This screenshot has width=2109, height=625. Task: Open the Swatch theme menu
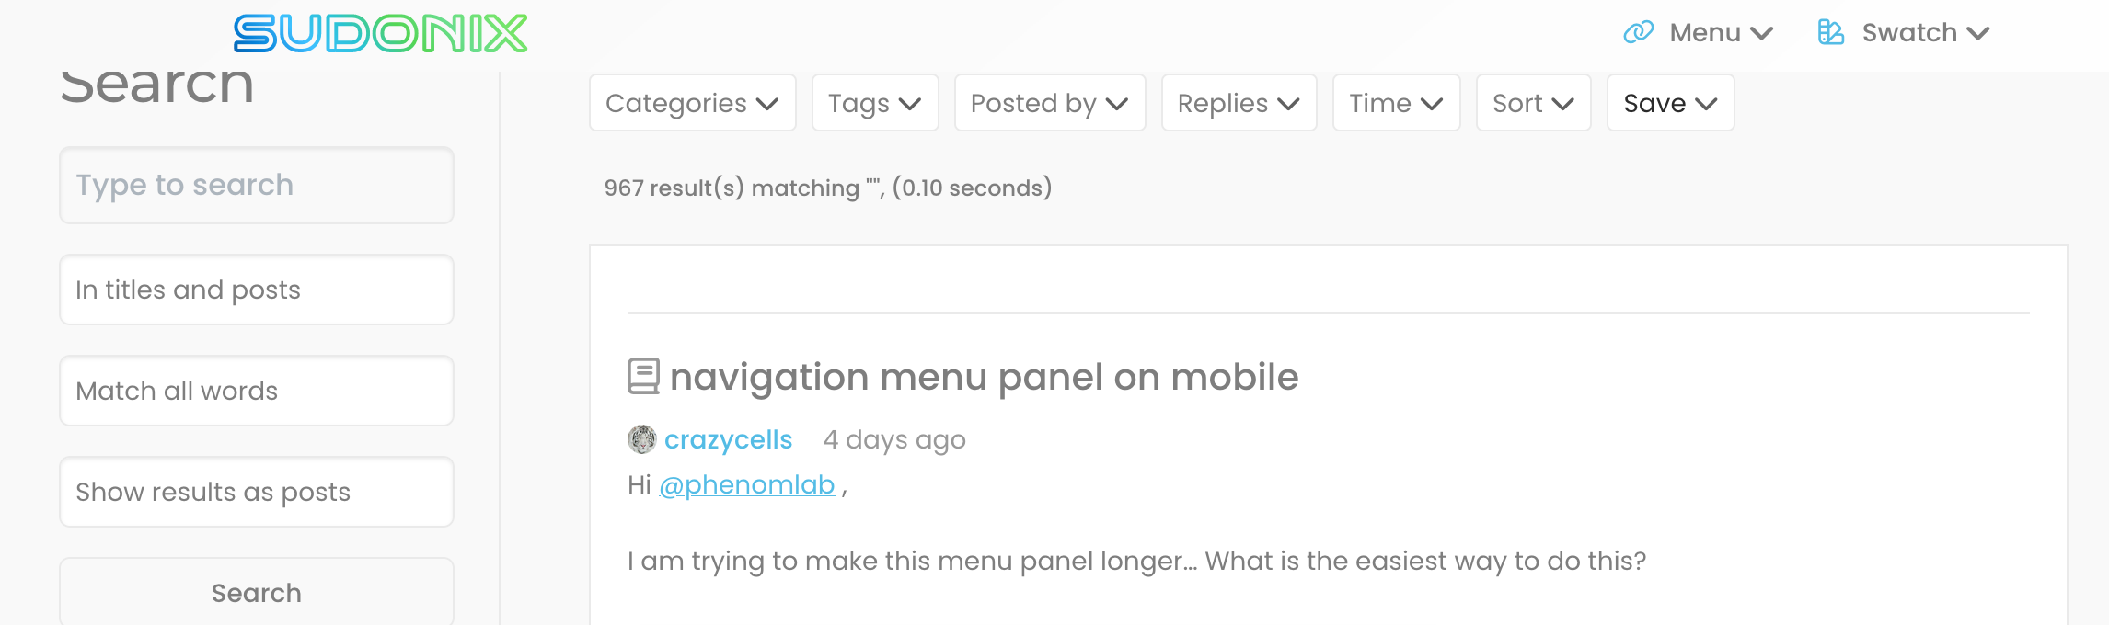click(x=1925, y=33)
